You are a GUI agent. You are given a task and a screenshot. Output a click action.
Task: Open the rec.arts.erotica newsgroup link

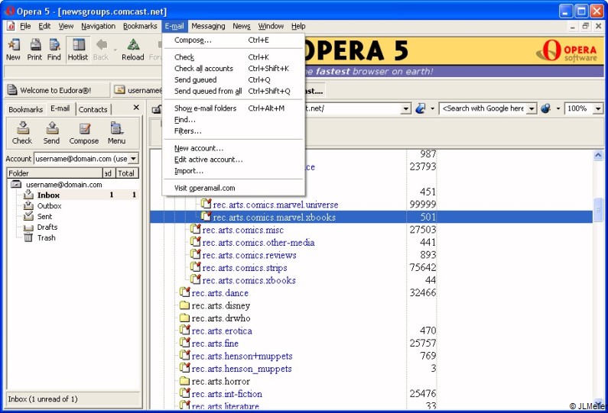coord(222,331)
